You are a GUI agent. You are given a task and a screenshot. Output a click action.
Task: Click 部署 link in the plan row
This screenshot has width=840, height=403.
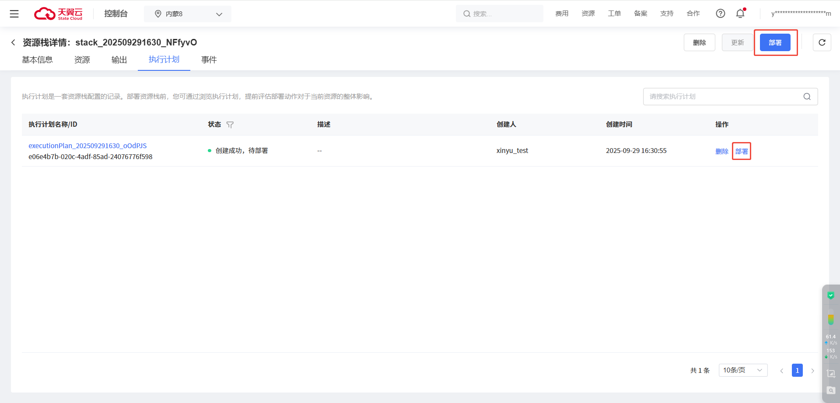tap(741, 151)
